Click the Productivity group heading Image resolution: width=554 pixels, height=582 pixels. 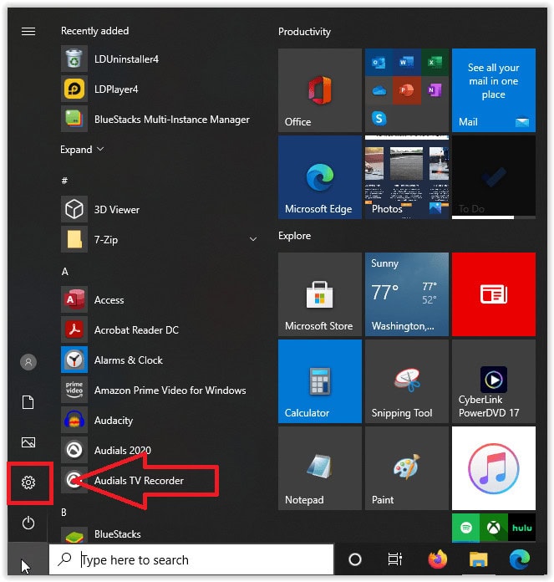click(x=304, y=32)
